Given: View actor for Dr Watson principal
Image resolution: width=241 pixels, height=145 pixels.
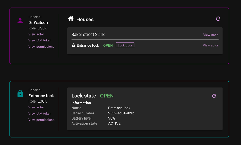Looking at the screenshot, I should click(36, 34).
